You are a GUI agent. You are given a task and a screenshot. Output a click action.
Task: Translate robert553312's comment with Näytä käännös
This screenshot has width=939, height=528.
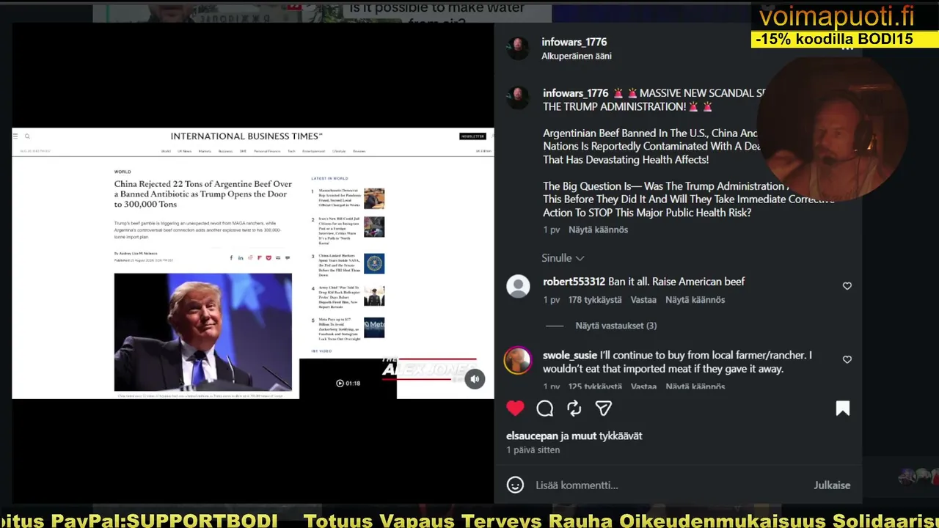(695, 300)
